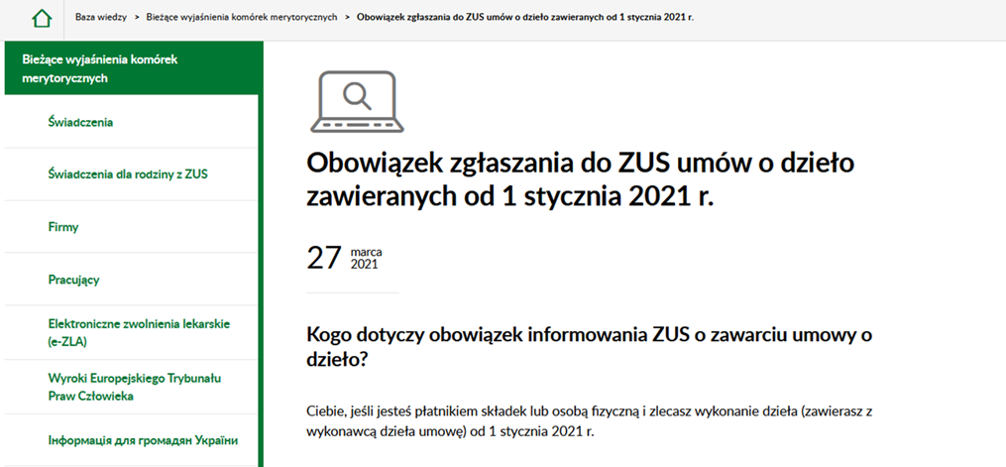This screenshot has height=467, width=1006.
Task: Go to Bieżące wyjaśnienia komórek merytorycznych breadcrumb
Action: click(x=241, y=19)
